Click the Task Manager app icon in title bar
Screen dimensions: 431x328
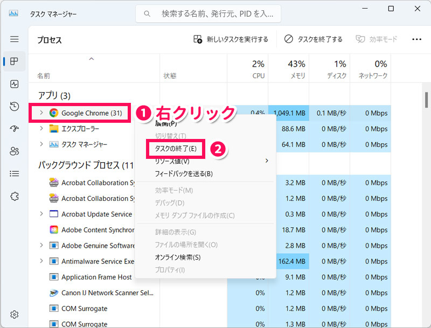pyautogui.click(x=13, y=13)
